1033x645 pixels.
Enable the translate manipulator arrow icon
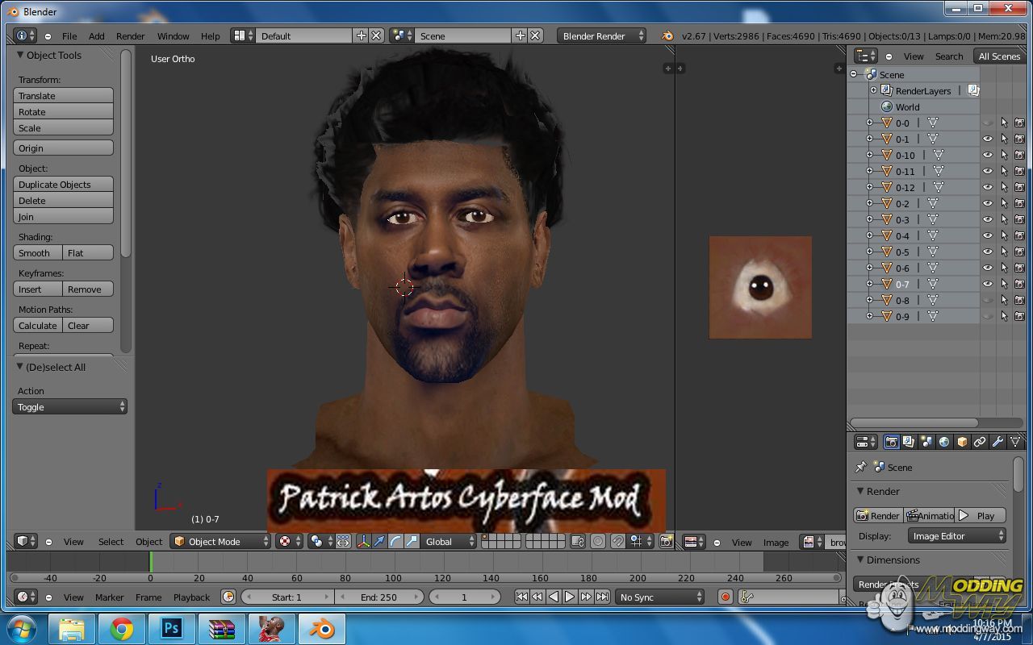379,542
